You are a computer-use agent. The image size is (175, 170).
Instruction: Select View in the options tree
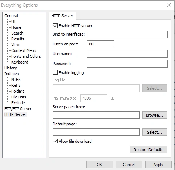(x=15, y=45)
